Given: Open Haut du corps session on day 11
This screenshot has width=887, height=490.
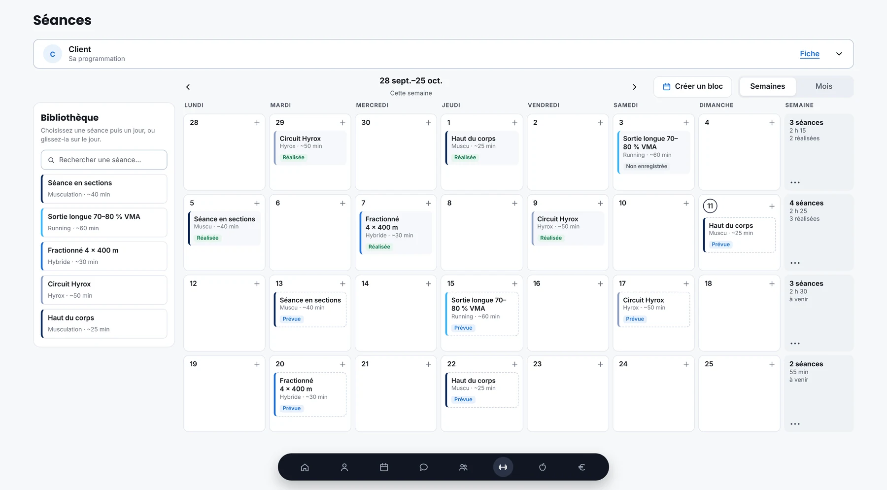Looking at the screenshot, I should point(739,235).
